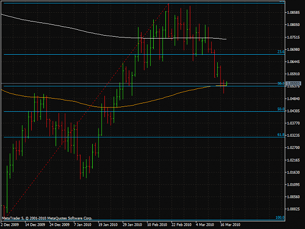Click the 1.02165 price axis label
The image size is (305, 229).
[x=293, y=160]
